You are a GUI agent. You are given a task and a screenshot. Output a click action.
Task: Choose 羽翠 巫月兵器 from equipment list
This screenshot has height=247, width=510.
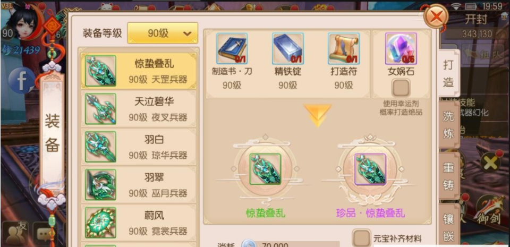(x=139, y=185)
